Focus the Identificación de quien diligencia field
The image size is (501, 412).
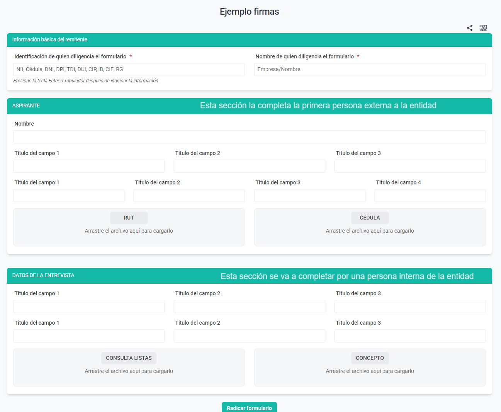[x=129, y=70]
